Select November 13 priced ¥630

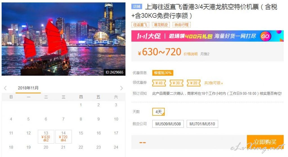46,137
